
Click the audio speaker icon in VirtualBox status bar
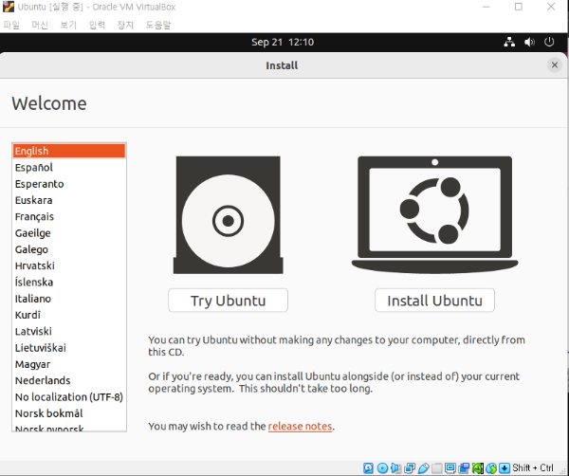click(x=395, y=468)
